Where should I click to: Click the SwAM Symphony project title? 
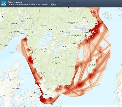click(x=15, y=2)
